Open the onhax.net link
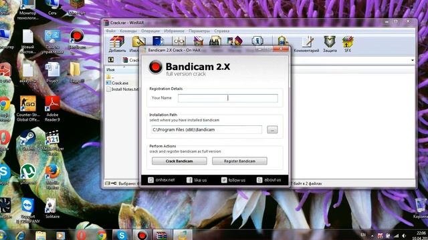This screenshot has width=428, height=240. click(x=161, y=180)
